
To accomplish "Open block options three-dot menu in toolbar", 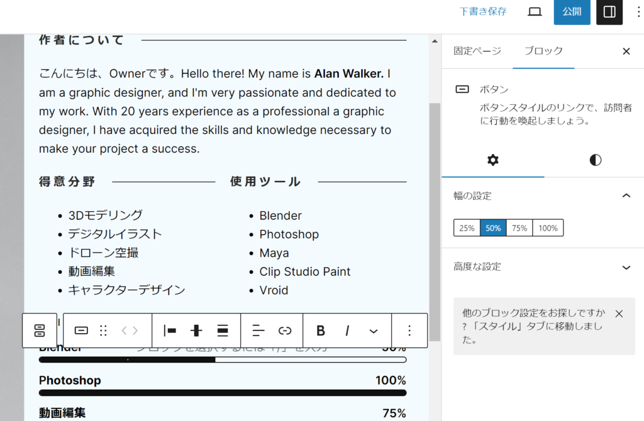I will coord(409,331).
